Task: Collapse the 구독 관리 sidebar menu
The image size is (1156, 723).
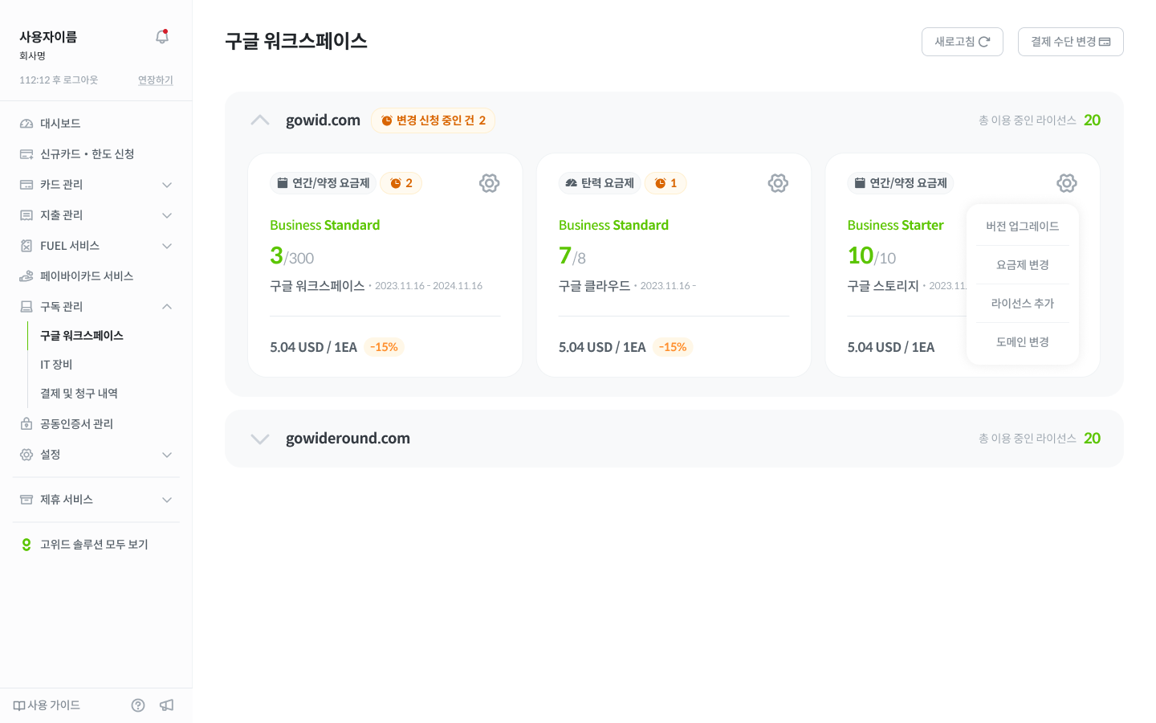Action: point(167,307)
